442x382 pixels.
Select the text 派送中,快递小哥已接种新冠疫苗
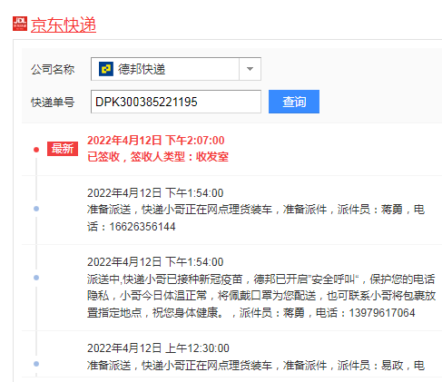pos(165,279)
